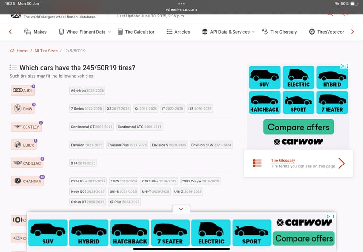Image resolution: width=363 pixels, height=252 pixels.
Task: Open the Tire Calculator page
Action: pyautogui.click(x=136, y=32)
